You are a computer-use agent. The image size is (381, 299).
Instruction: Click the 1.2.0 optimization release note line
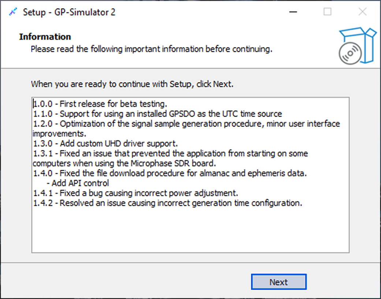(x=186, y=124)
